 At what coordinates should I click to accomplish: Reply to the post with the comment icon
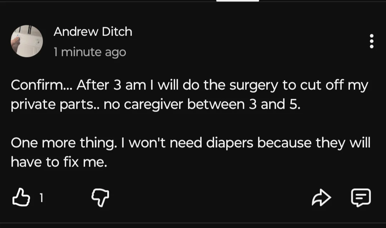pyautogui.click(x=361, y=198)
